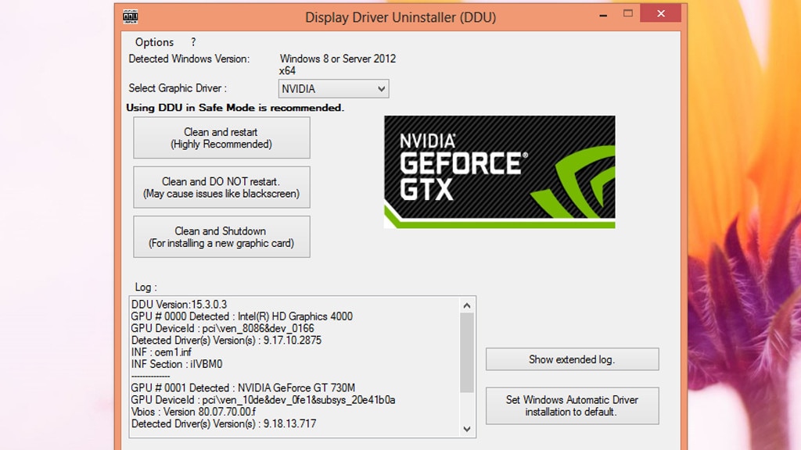Choose Clean and Shutdown button
The image size is (801, 450).
pyautogui.click(x=221, y=237)
